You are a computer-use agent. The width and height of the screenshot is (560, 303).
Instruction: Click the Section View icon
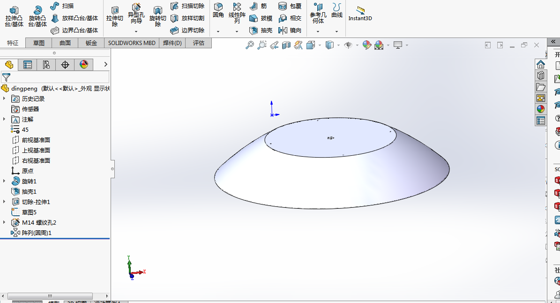tap(286, 45)
